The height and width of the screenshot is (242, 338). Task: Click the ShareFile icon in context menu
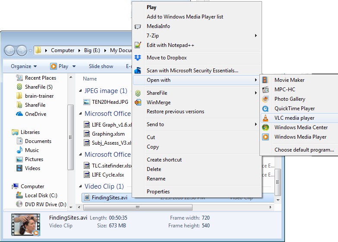138,93
